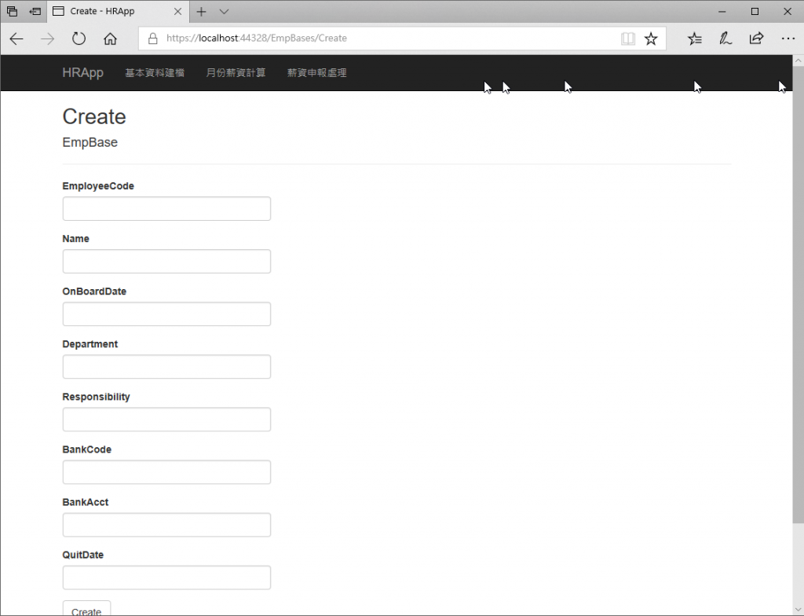Click the lock icon in address bar
This screenshot has height=616, width=804.
point(152,38)
